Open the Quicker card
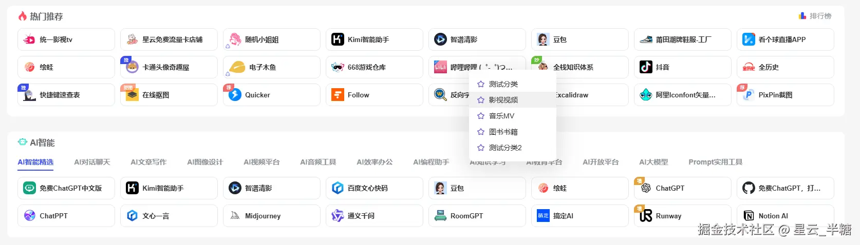This screenshot has width=860, height=245. [272, 95]
